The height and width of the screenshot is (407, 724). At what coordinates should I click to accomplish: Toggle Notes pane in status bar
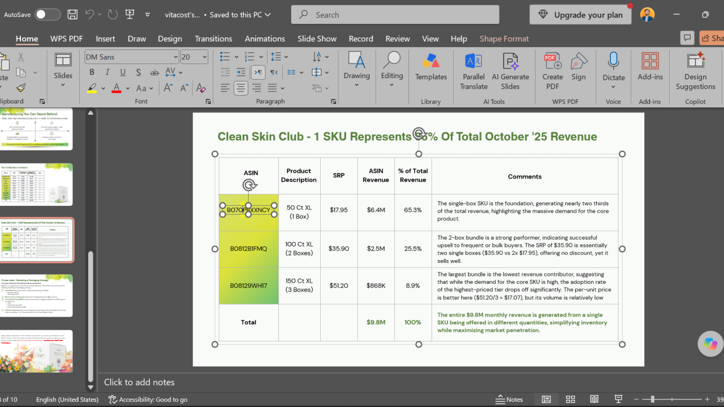509,399
